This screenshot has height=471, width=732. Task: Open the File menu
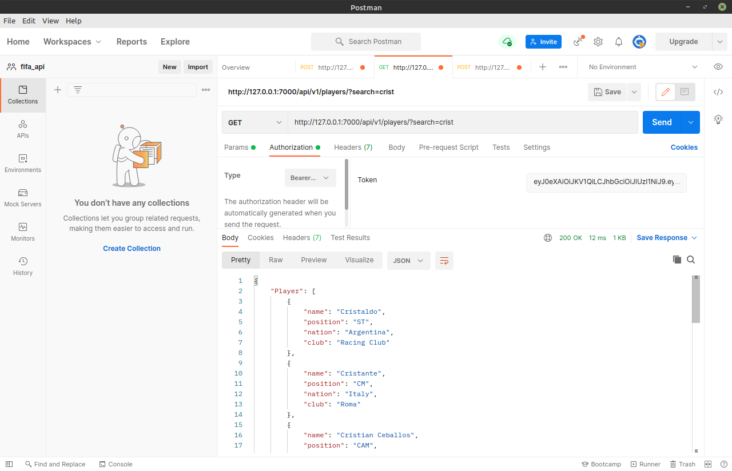coord(10,21)
